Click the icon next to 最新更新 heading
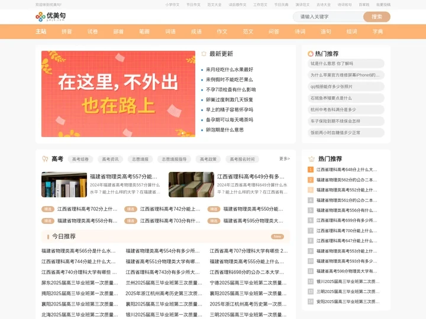The height and width of the screenshot is (319, 426). point(204,54)
